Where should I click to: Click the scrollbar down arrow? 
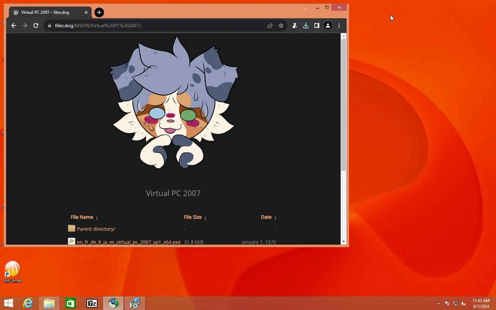(343, 242)
